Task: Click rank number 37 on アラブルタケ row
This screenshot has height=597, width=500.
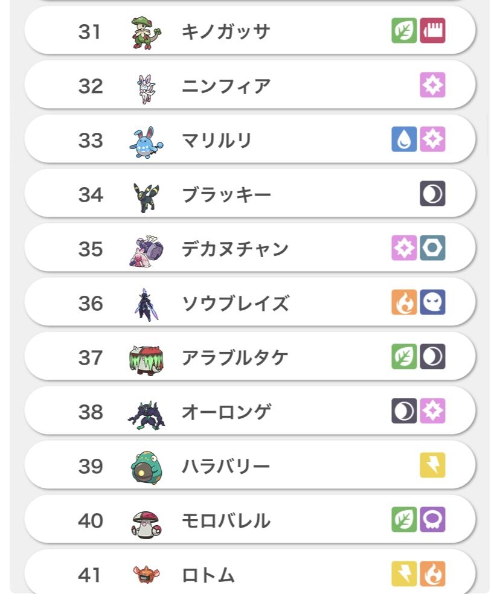Action: tap(91, 358)
